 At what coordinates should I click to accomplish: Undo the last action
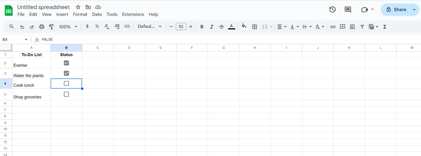pyautogui.click(x=22, y=27)
